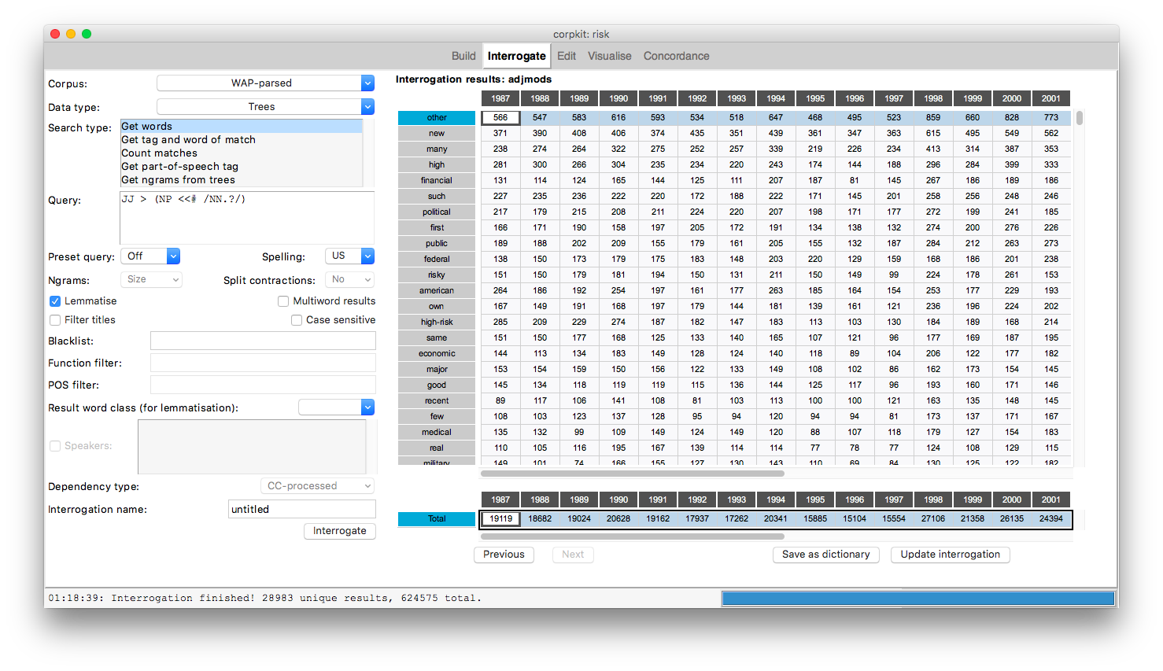The height and width of the screenshot is (671, 1163).
Task: Click the 1994 column header in totals table
Action: pyautogui.click(x=776, y=500)
